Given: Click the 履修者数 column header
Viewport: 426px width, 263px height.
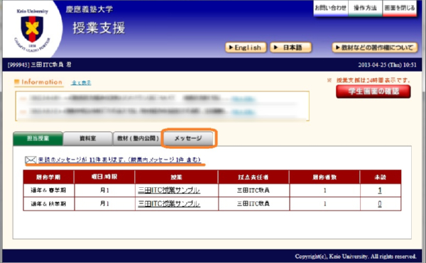Looking at the screenshot, I should pyautogui.click(x=324, y=177).
